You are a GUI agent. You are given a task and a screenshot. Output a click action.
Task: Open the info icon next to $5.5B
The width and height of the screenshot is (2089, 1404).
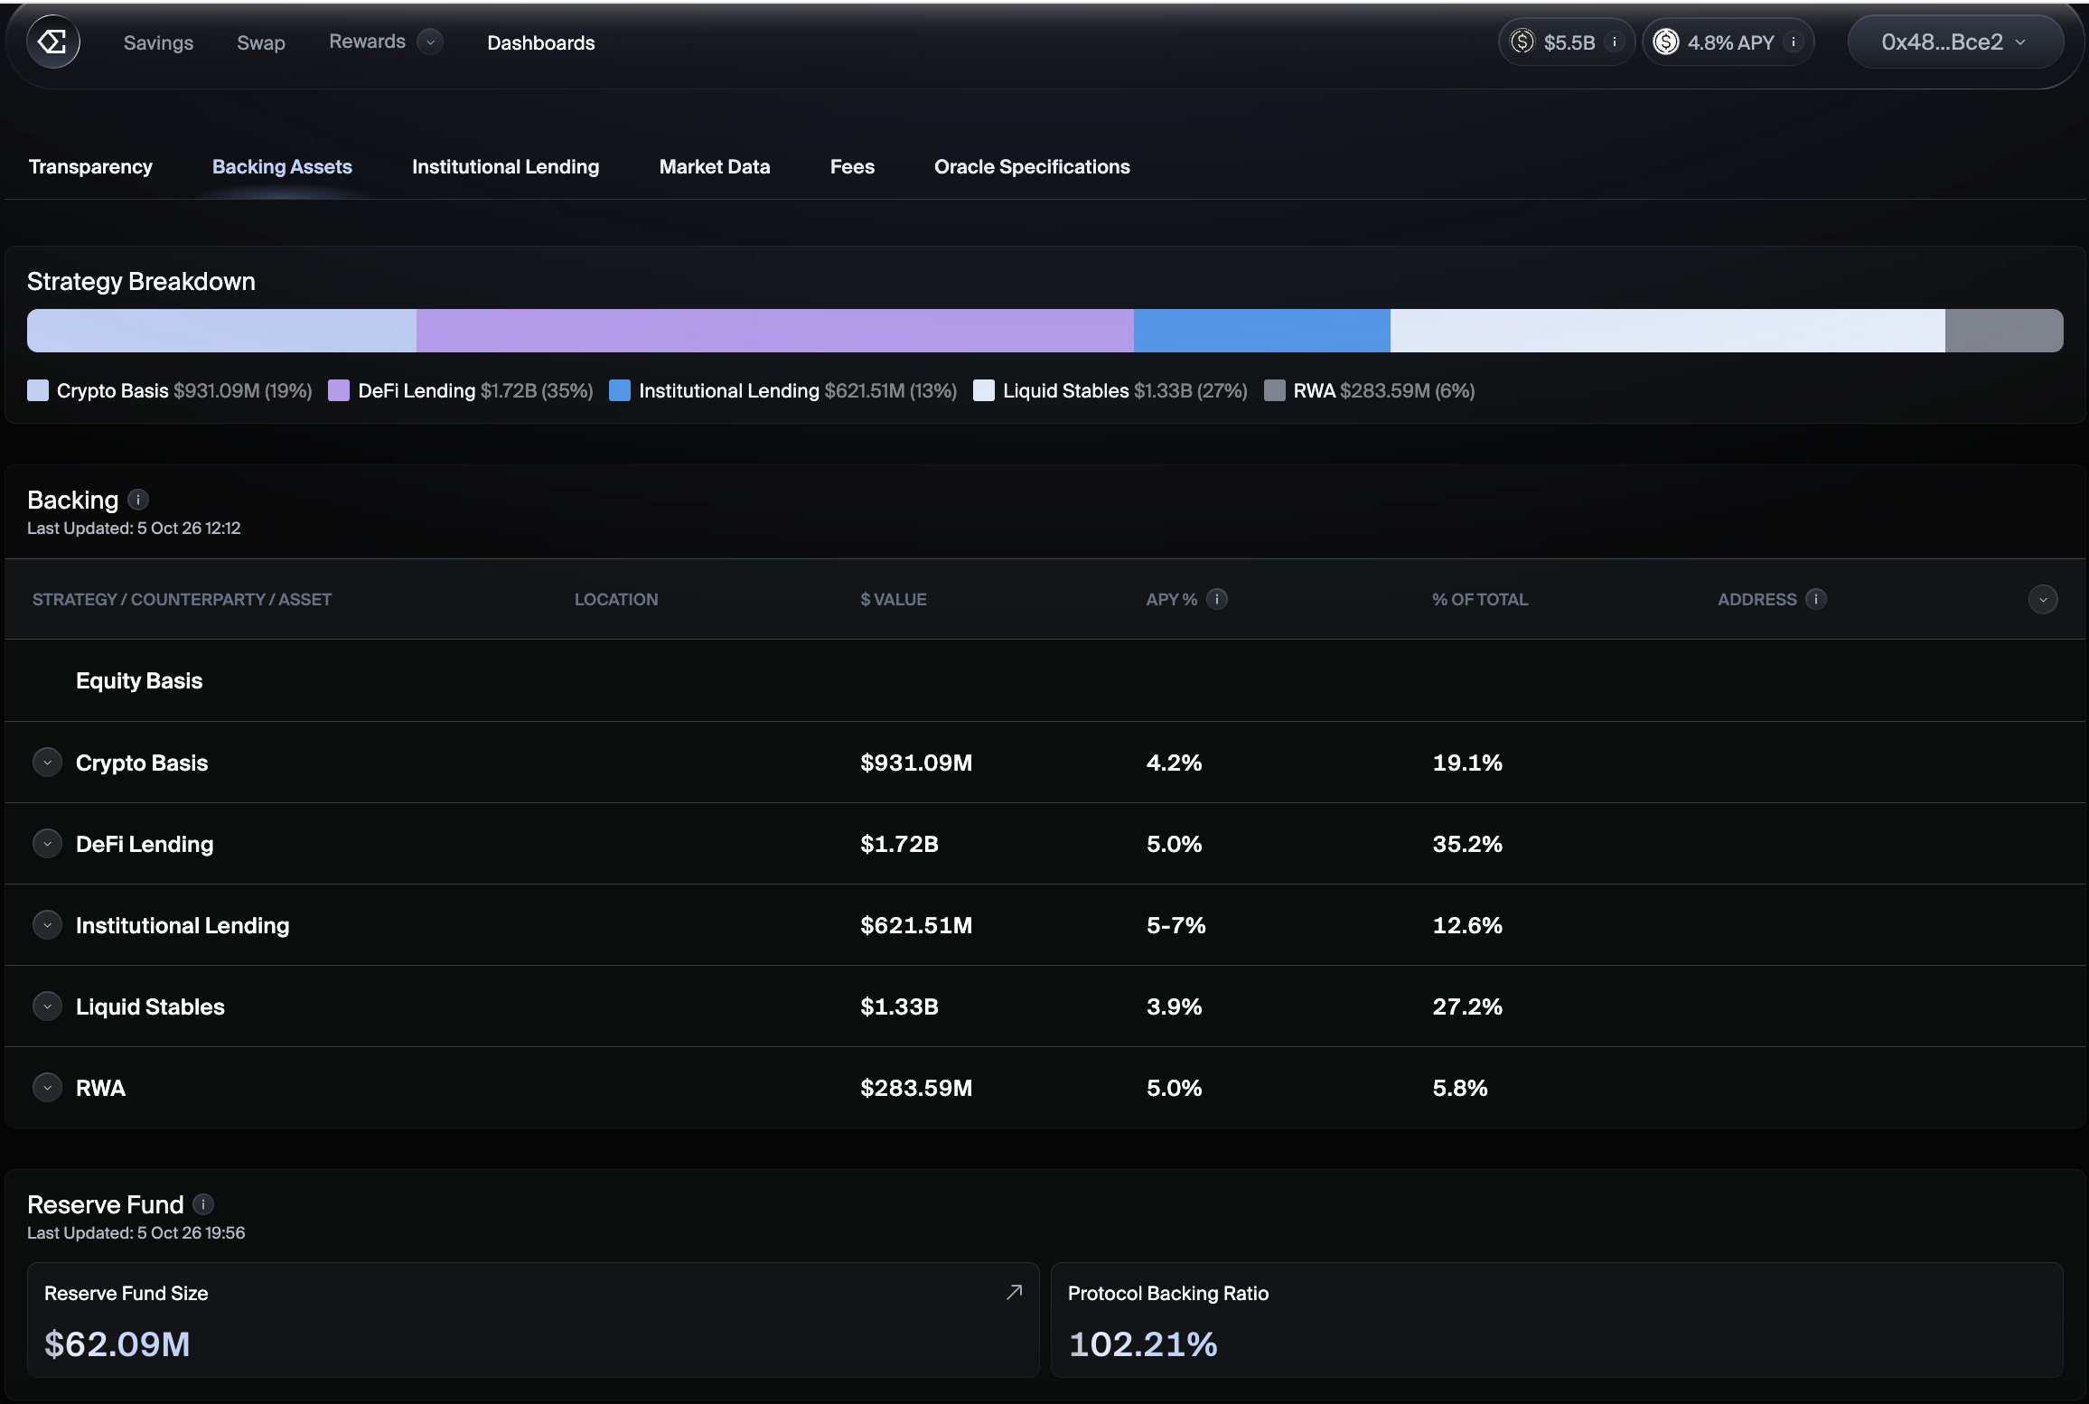pos(1615,42)
